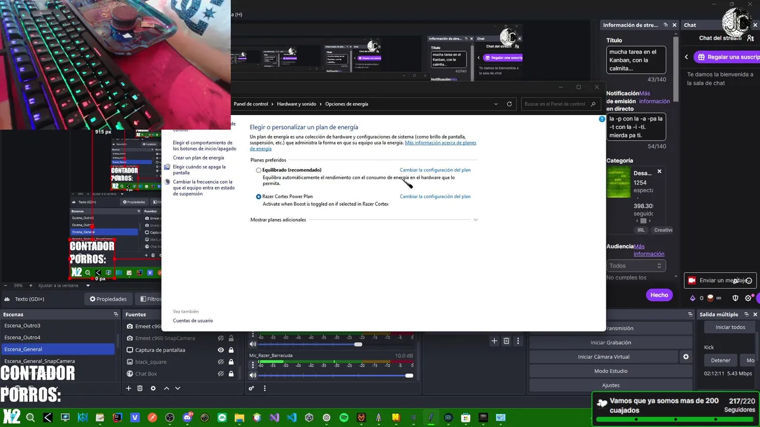
Task: Remove the selected category with X
Action: (x=659, y=171)
